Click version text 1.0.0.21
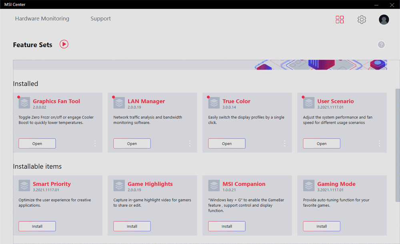This screenshot has width=400, height=244. click(x=229, y=190)
